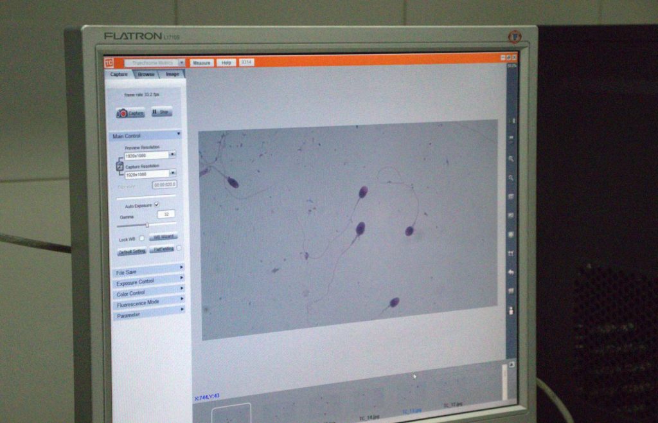Expand the File Save section
The height and width of the screenshot is (423, 658).
coord(148,271)
